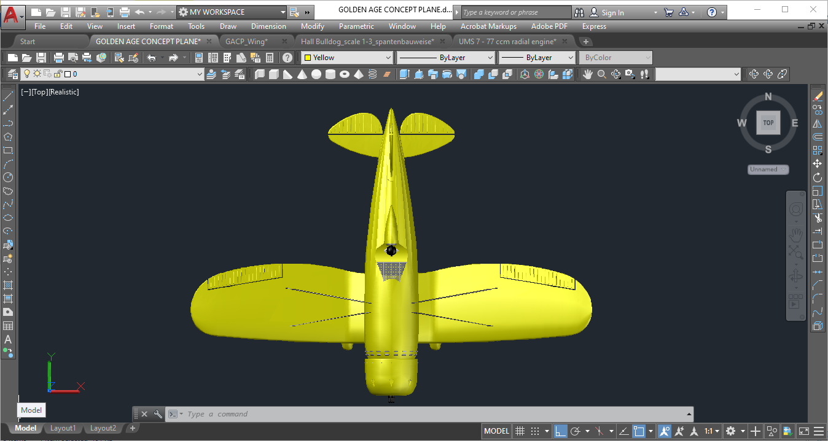828x441 pixels.
Task: Select the Rotate modify tool
Action: (818, 177)
